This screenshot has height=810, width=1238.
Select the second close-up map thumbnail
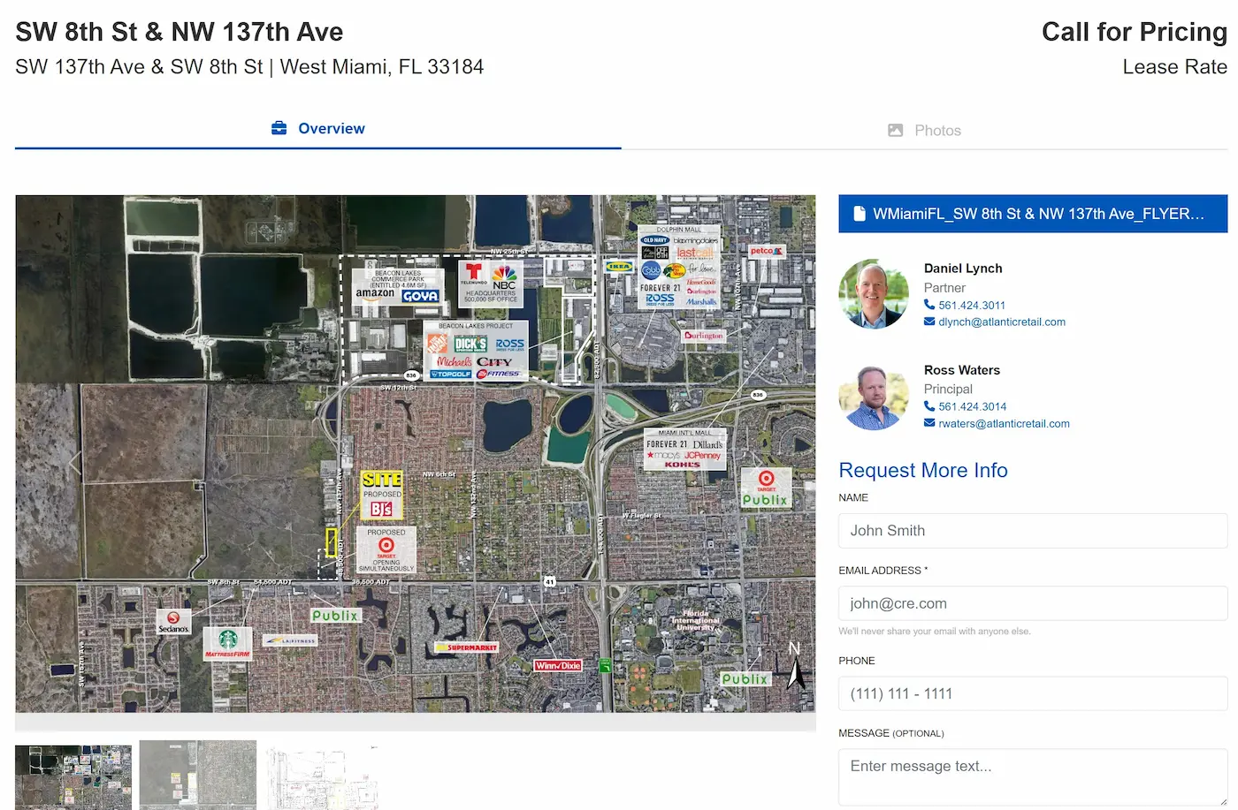click(x=198, y=776)
